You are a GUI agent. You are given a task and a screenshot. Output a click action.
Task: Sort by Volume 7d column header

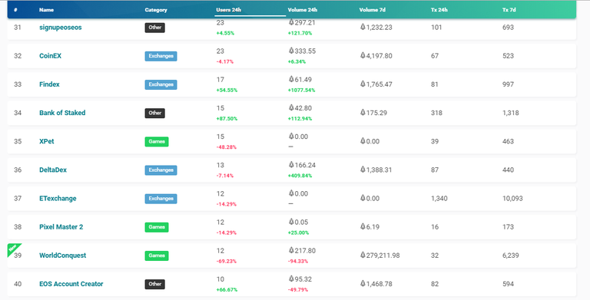click(372, 10)
